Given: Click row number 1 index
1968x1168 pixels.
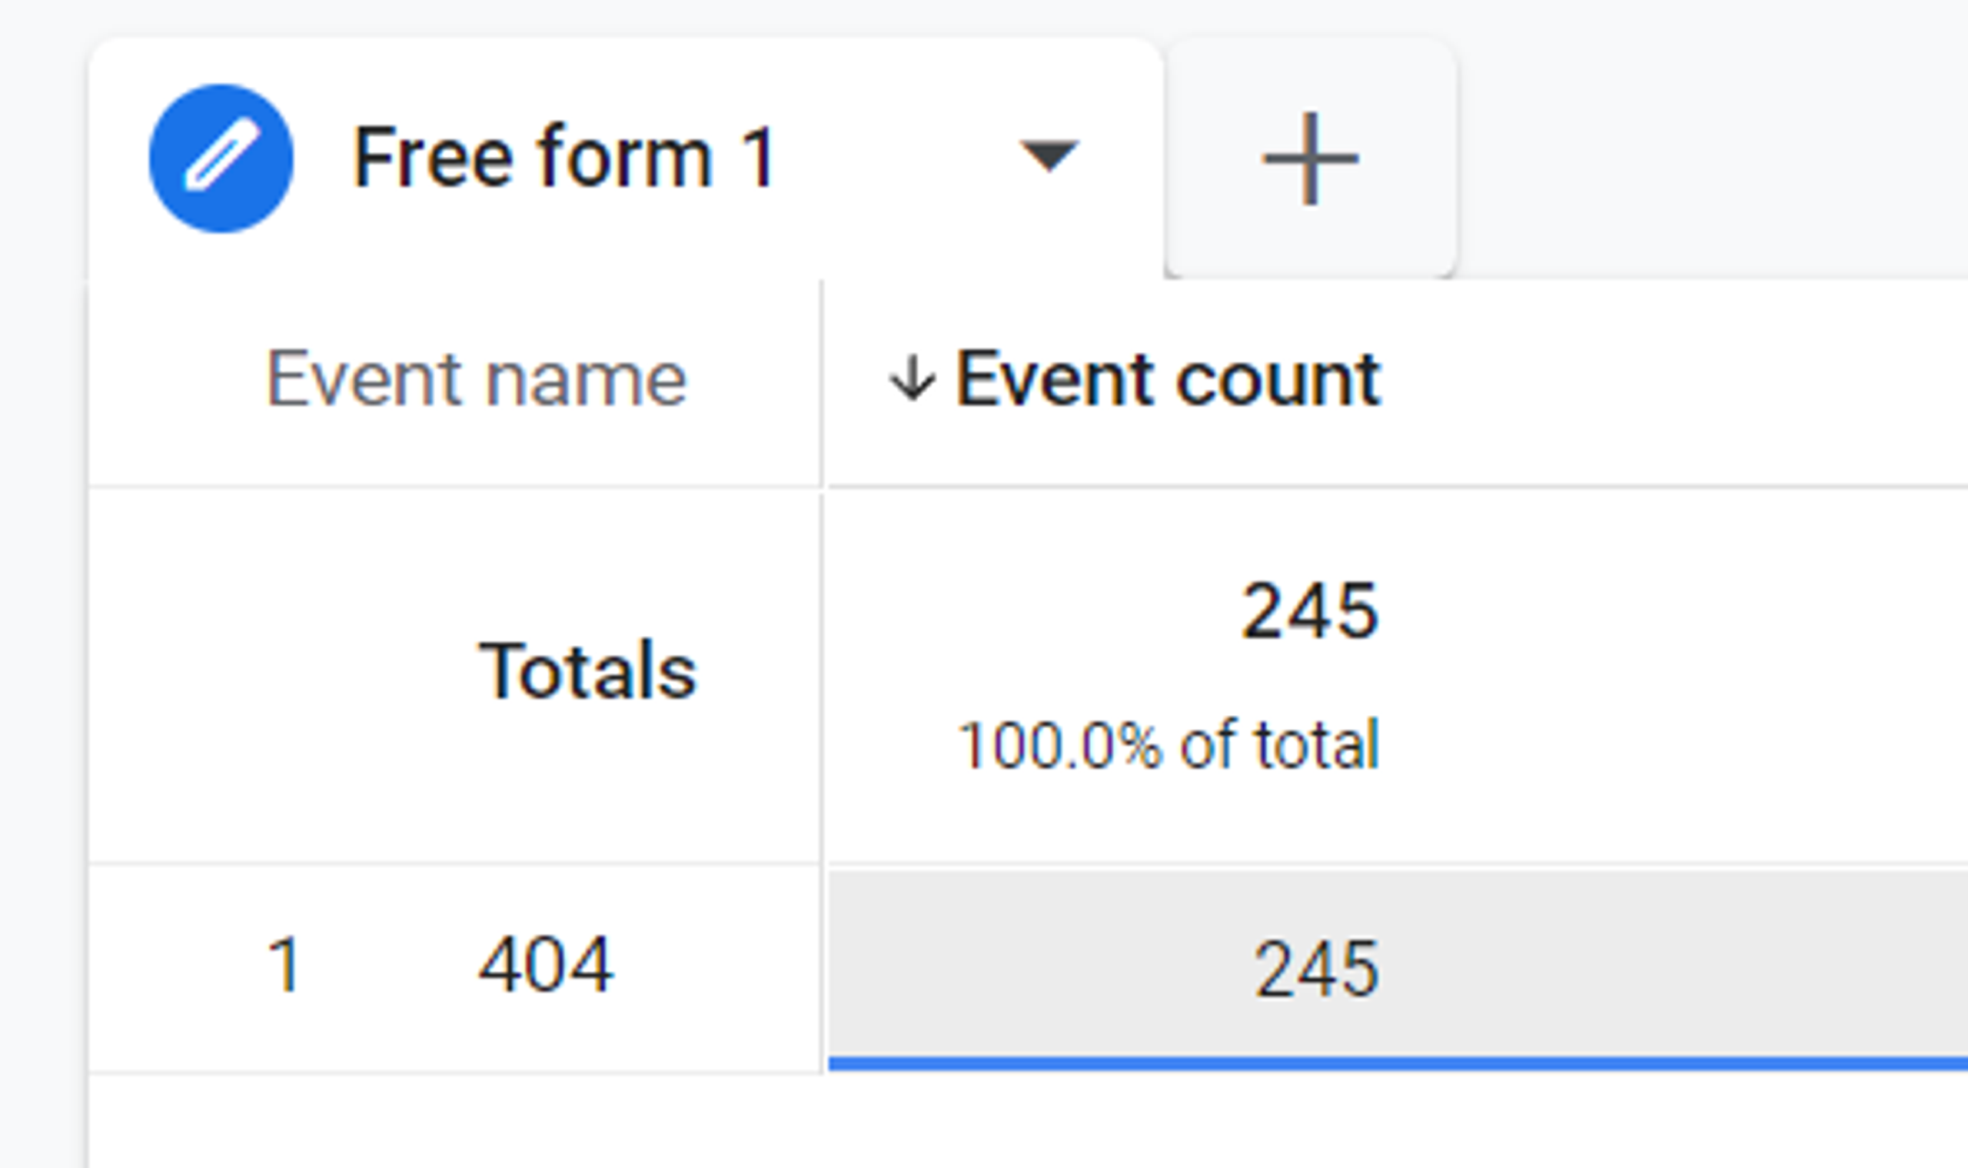Looking at the screenshot, I should (x=283, y=964).
